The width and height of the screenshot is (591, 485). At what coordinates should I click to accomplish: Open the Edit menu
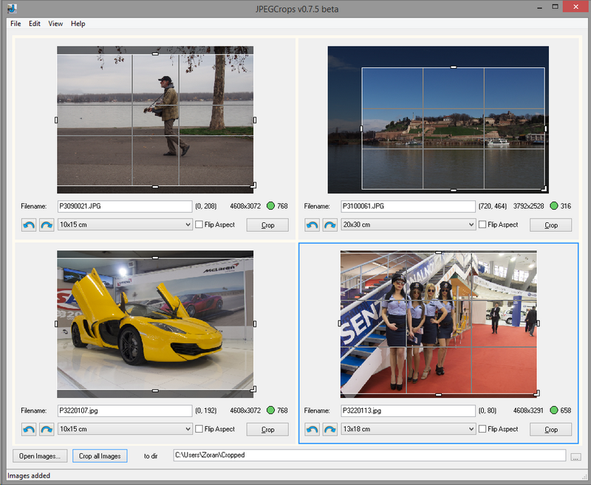[34, 24]
